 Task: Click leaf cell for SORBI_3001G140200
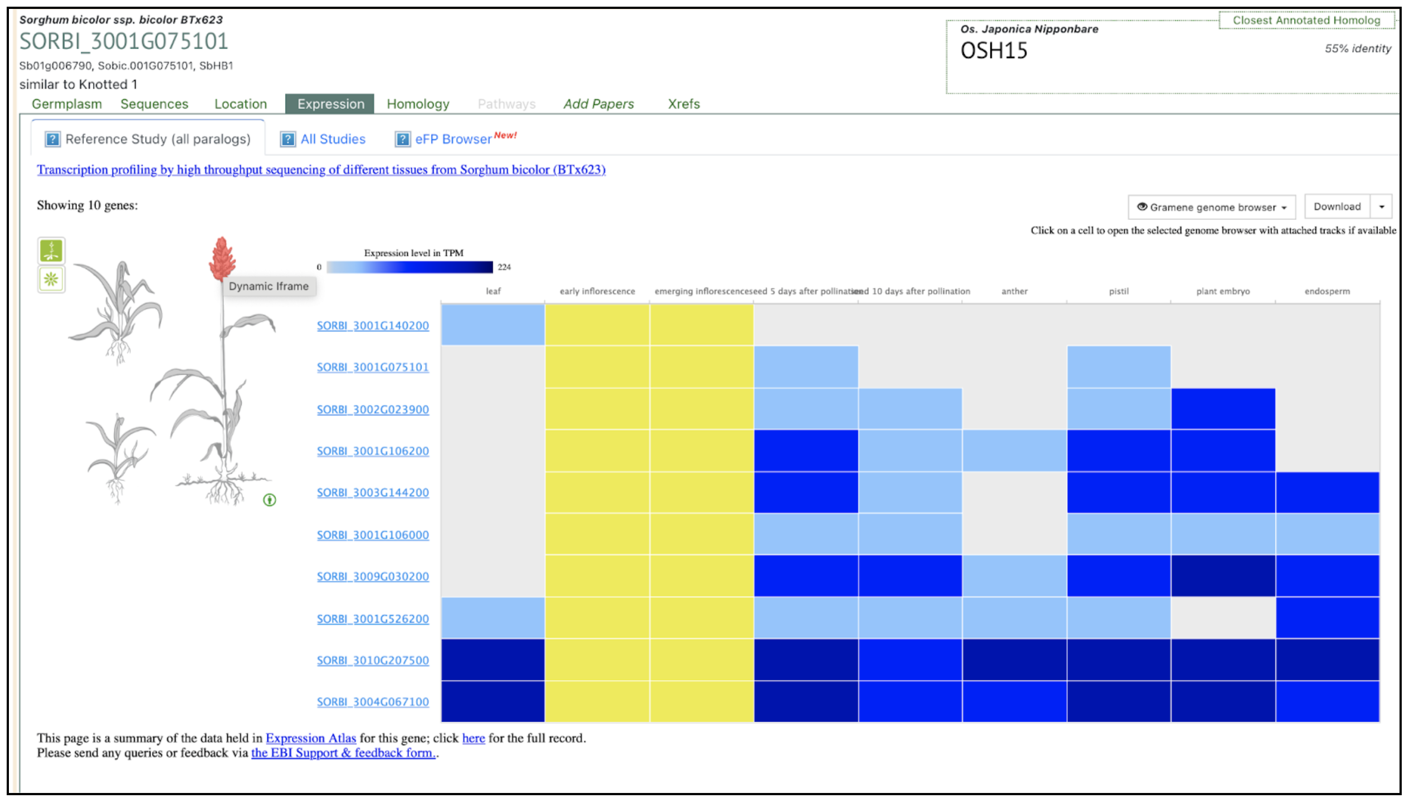click(493, 325)
